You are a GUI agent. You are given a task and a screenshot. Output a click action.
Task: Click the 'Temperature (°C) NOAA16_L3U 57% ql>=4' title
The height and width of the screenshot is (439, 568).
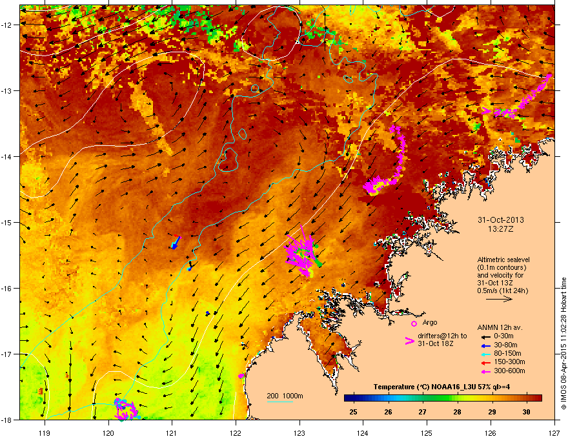pyautogui.click(x=441, y=387)
